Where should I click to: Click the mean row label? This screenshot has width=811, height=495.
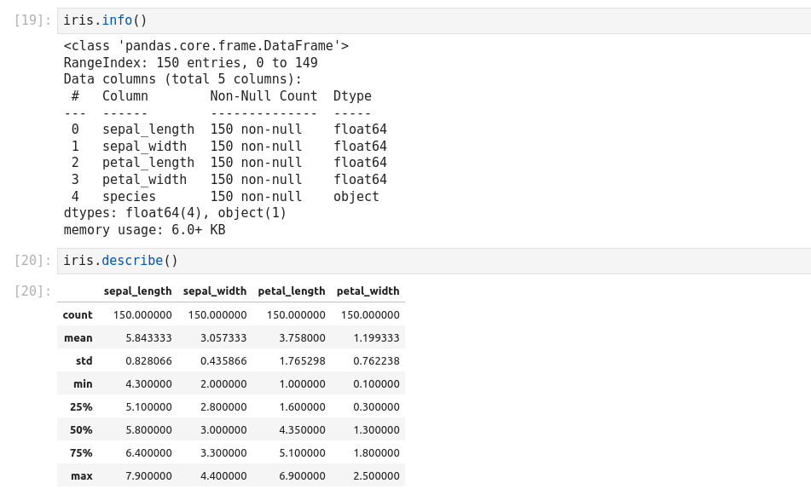[78, 338]
